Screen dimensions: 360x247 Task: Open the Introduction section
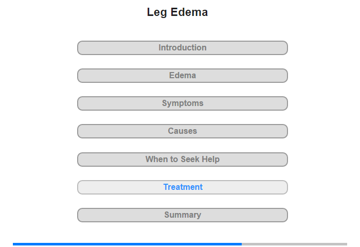[182, 48]
